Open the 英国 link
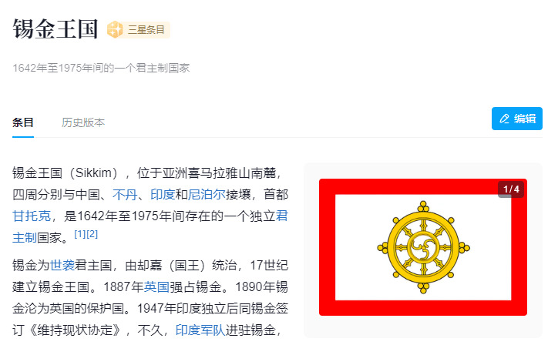 point(156,286)
